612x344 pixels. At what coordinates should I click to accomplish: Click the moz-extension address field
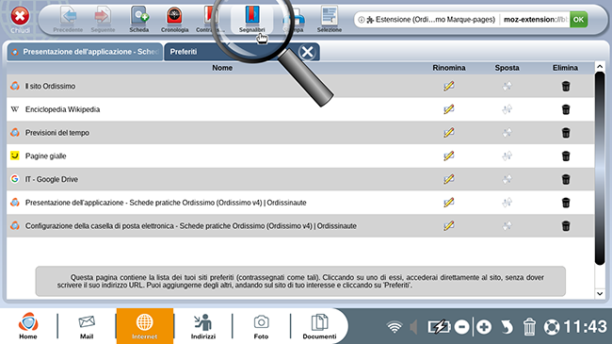[535, 19]
